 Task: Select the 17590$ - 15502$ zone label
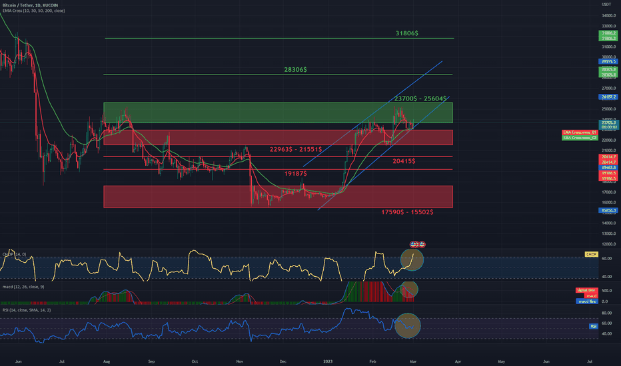pos(407,212)
